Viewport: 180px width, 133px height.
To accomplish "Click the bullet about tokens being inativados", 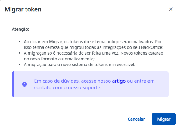I will point(93,44).
